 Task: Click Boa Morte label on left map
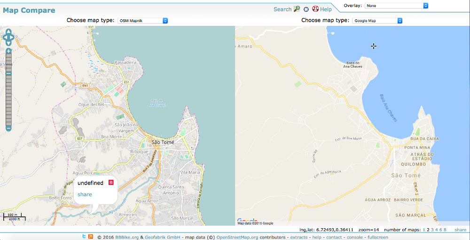point(111,137)
